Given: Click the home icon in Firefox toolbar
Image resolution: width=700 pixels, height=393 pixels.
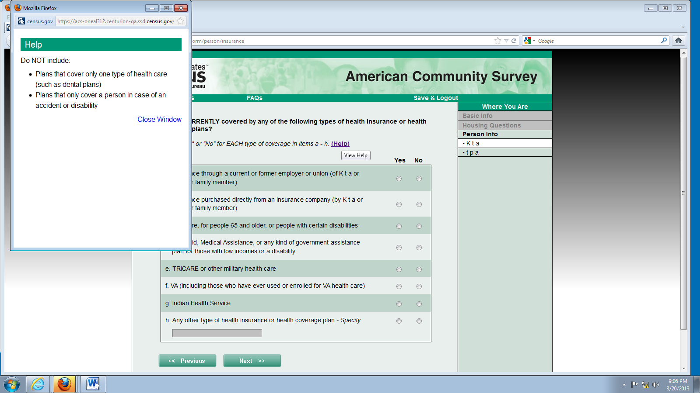Looking at the screenshot, I should [678, 41].
